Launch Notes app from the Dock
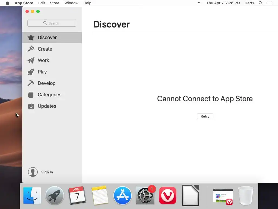This screenshot has height=209, width=278. [100, 195]
